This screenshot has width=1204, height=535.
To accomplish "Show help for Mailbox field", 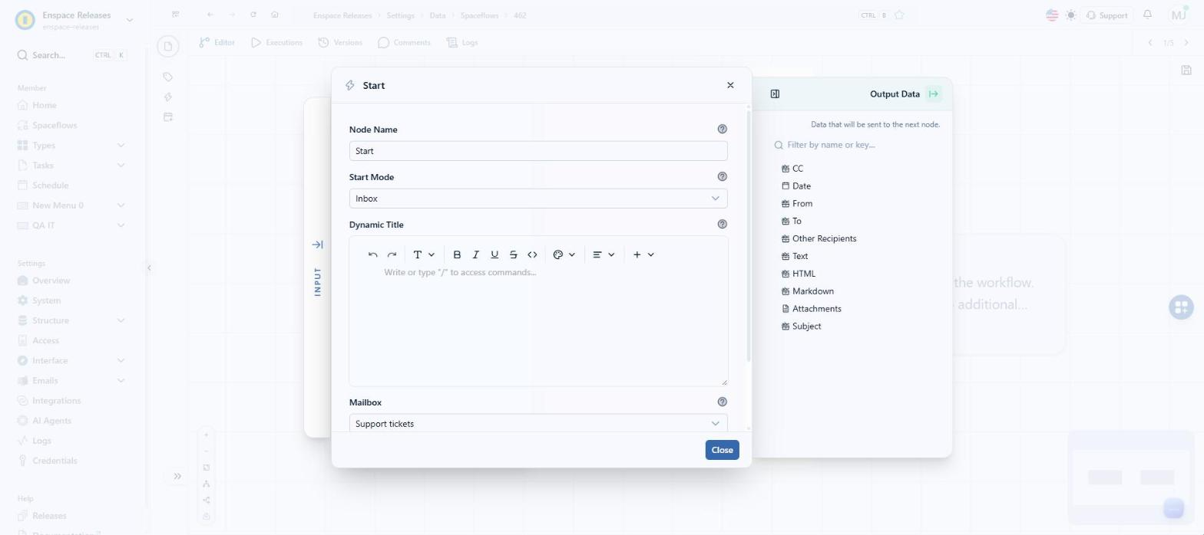I will tap(722, 402).
